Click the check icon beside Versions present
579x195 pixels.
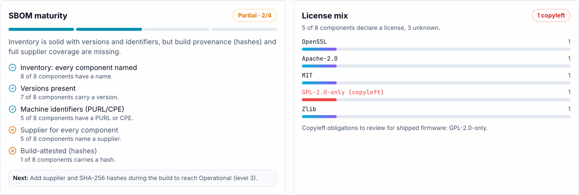point(12,88)
